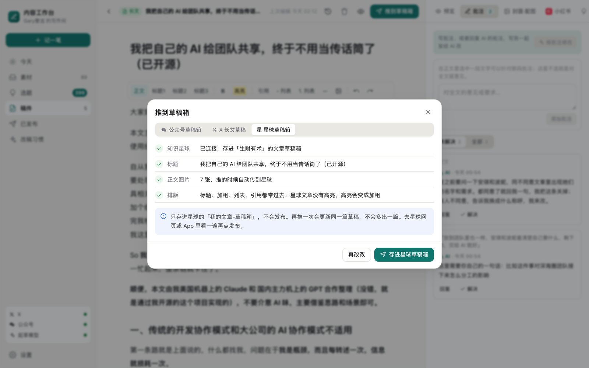Select the 星球草稿箱 tab
Viewport: 589px width, 368px height.
pyautogui.click(x=274, y=130)
